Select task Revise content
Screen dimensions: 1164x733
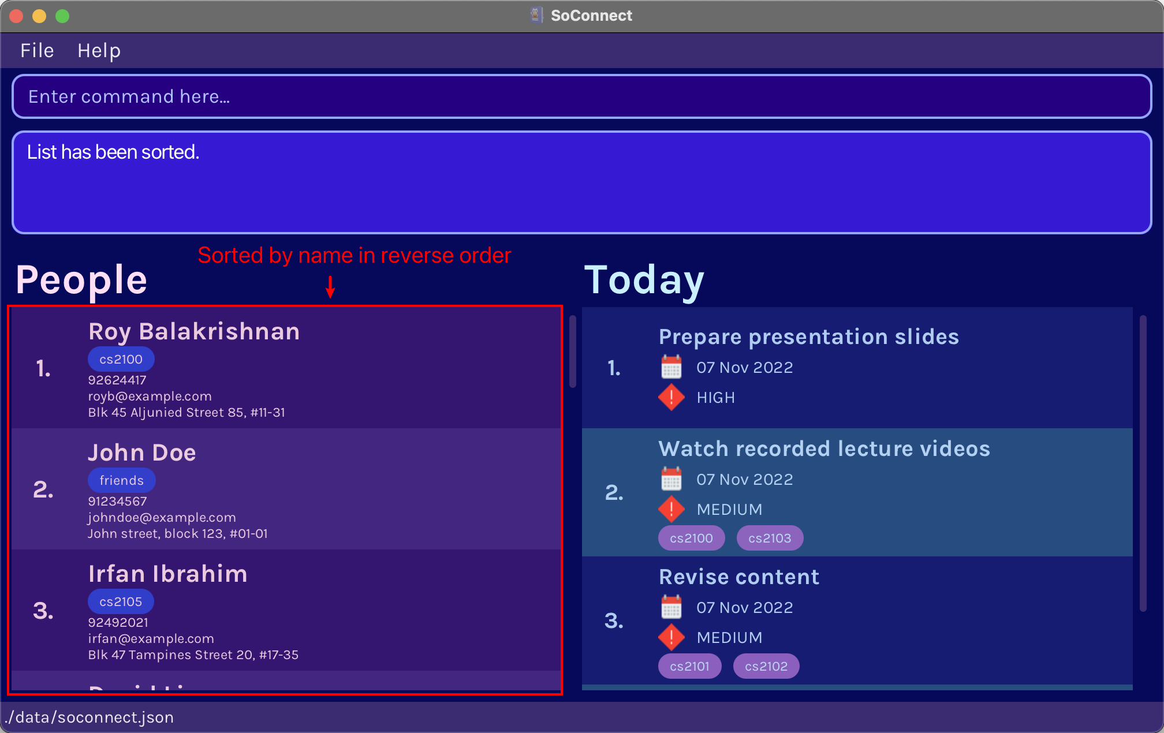coord(739,577)
